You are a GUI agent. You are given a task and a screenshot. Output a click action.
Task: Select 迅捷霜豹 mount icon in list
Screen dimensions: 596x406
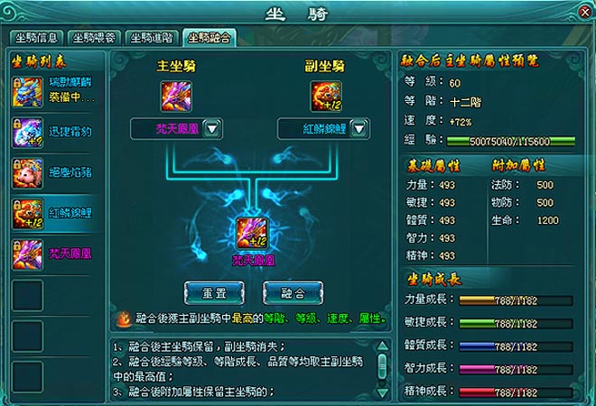(x=27, y=133)
